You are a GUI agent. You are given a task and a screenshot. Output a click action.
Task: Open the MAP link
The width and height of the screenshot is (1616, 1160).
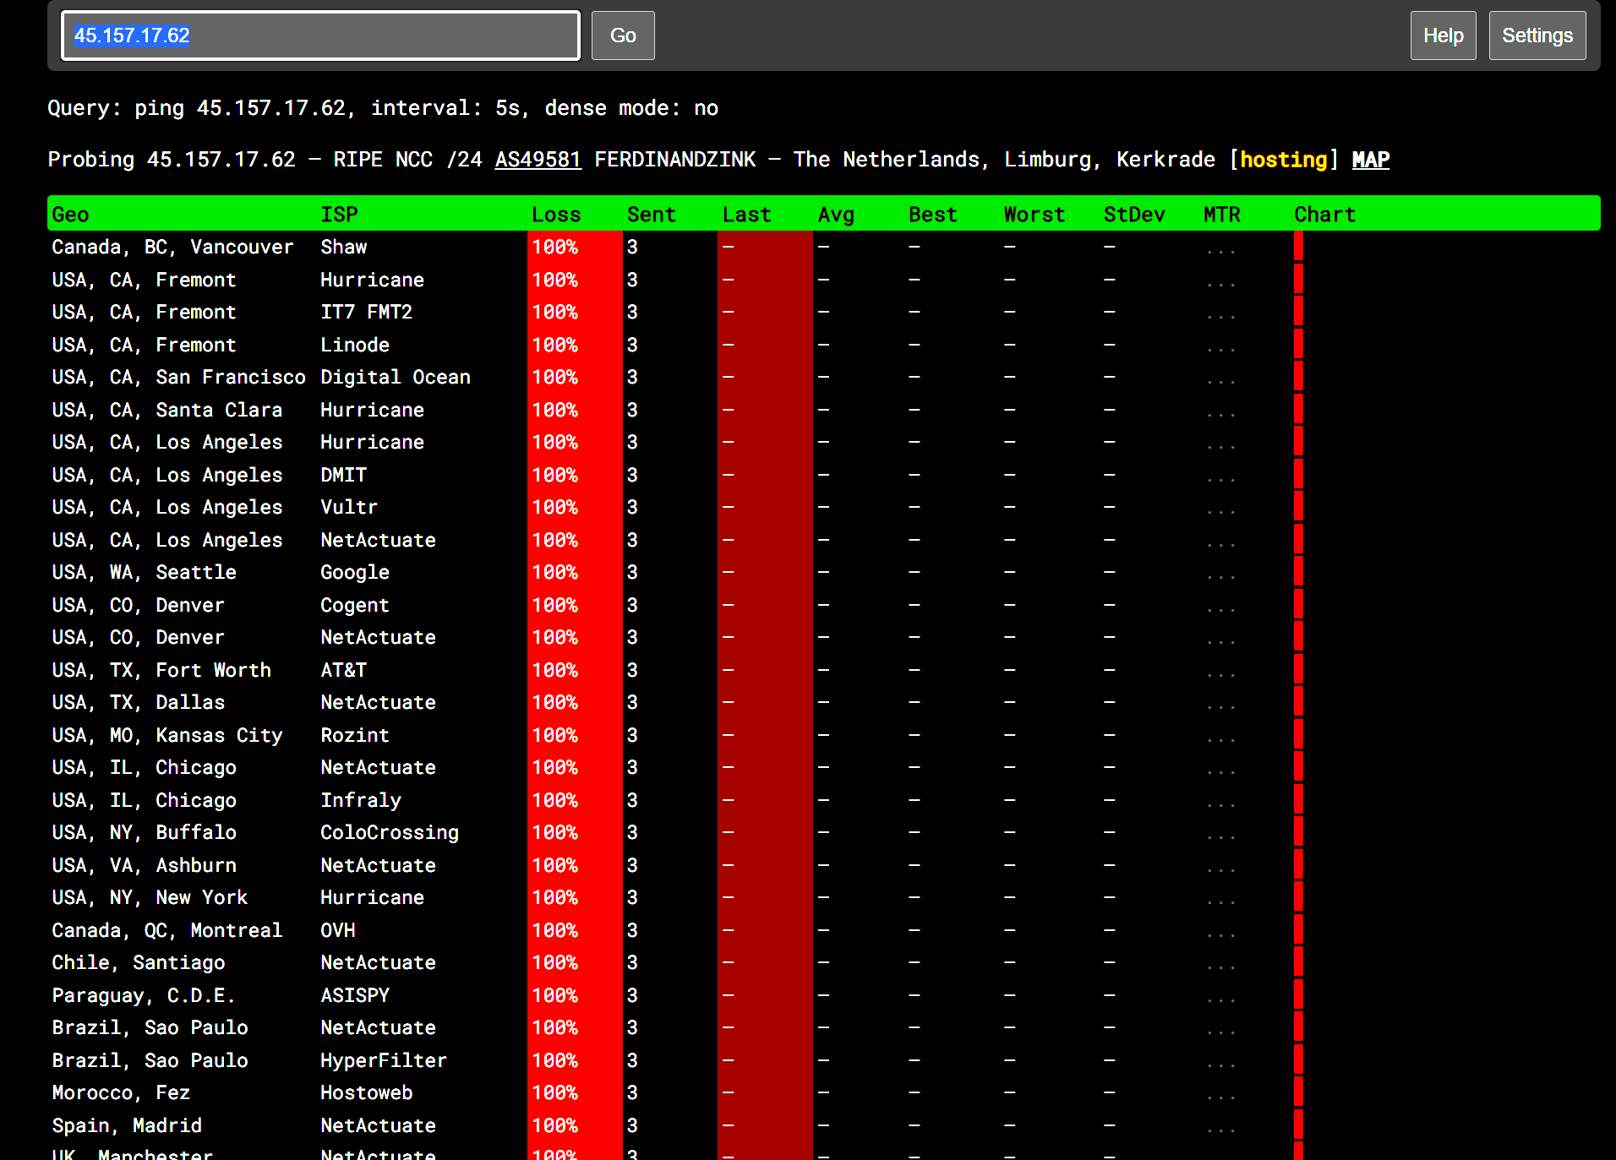pyautogui.click(x=1370, y=160)
